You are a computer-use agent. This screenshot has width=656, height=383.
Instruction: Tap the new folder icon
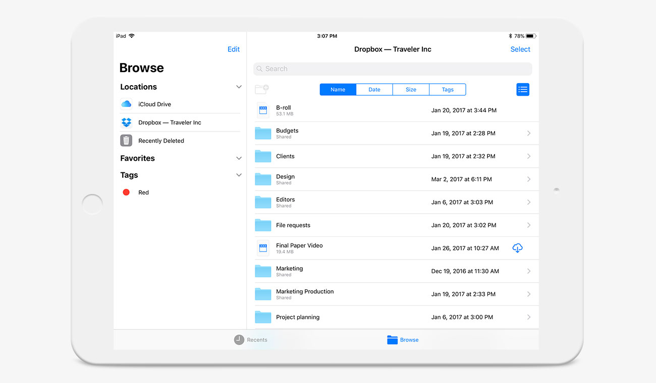point(261,90)
